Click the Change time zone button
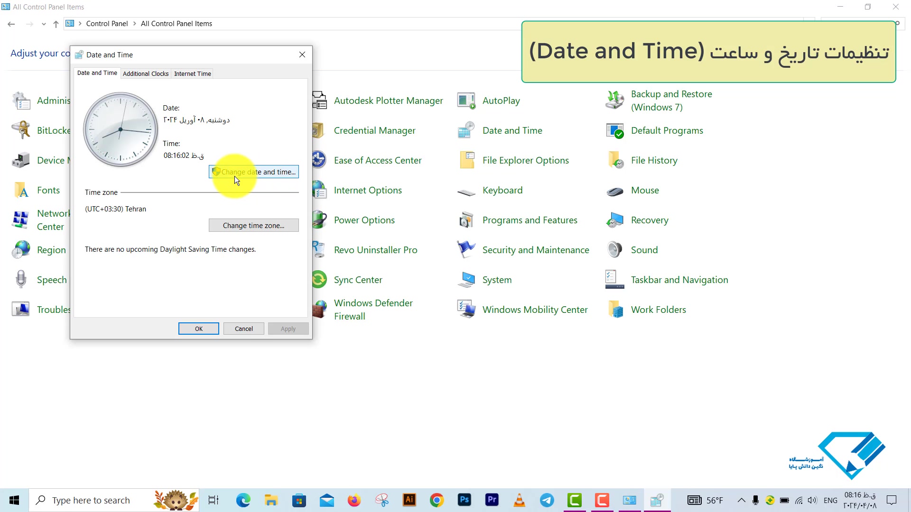 pos(254,225)
